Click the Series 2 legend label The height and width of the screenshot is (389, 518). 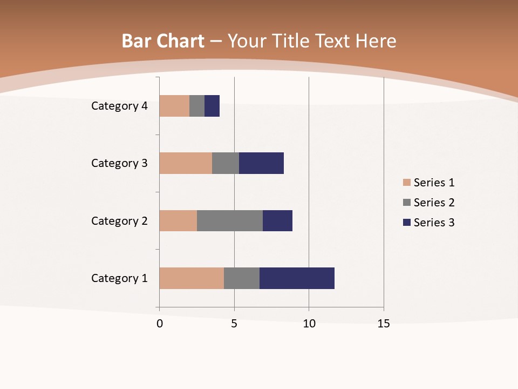pyautogui.click(x=434, y=202)
